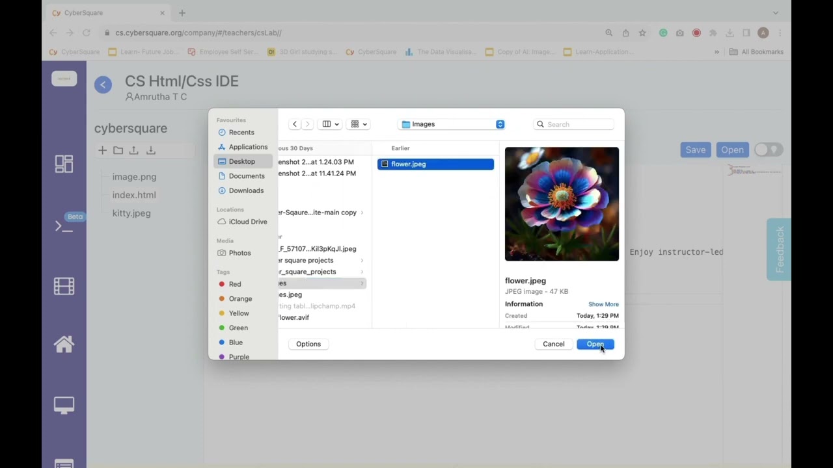Bookmark this page with the star icon
This screenshot has height=468, width=833.
642,32
